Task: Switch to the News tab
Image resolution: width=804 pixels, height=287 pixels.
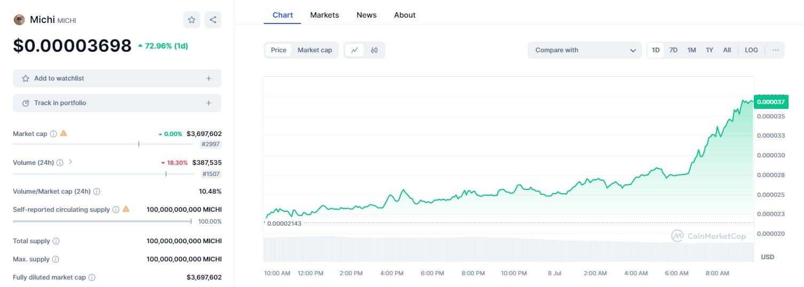Action: (x=366, y=15)
